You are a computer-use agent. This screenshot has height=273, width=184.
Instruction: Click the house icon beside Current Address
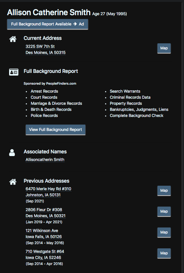click(x=13, y=39)
